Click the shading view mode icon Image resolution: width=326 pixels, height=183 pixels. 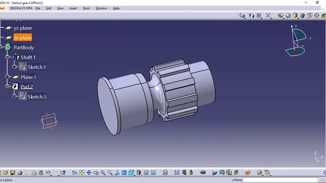139,173
